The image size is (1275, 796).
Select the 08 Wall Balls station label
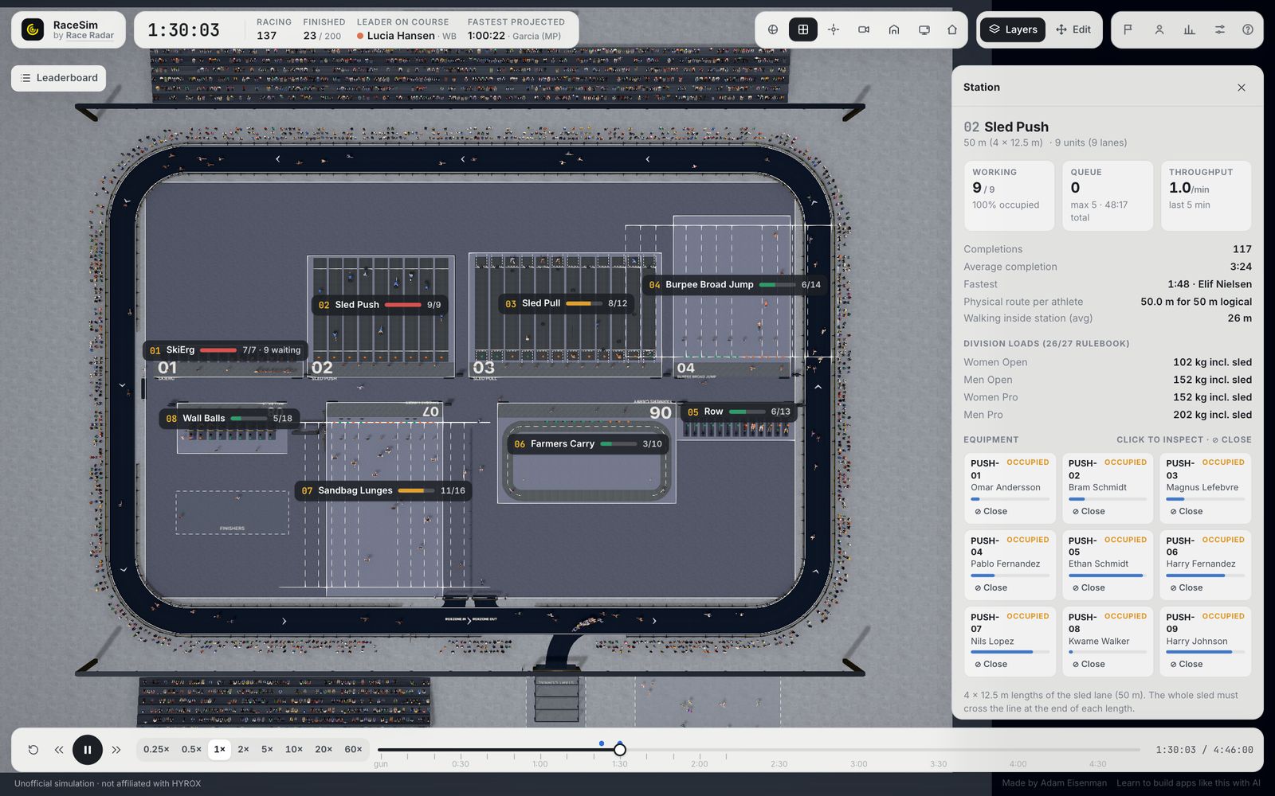point(229,418)
